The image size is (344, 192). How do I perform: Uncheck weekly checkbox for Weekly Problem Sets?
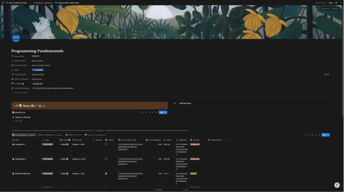pos(106,174)
